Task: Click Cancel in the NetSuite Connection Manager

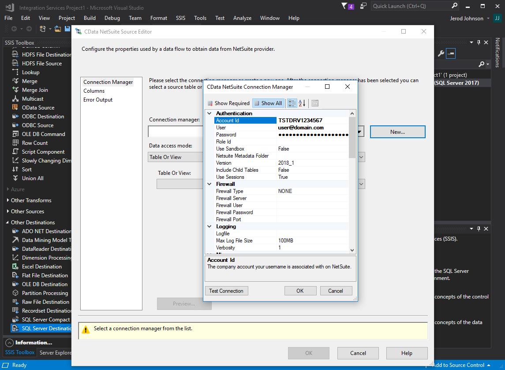Action: coord(336,291)
